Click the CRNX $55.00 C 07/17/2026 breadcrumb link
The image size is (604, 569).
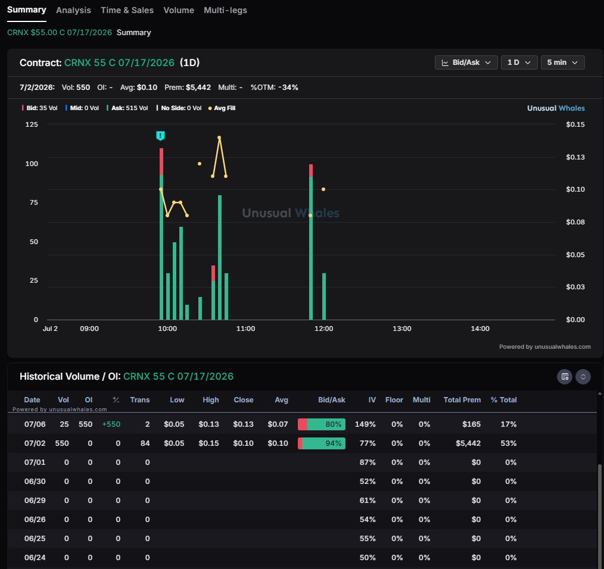point(60,32)
